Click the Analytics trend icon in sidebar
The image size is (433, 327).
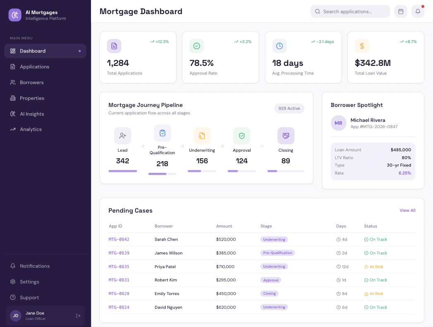coord(13,129)
